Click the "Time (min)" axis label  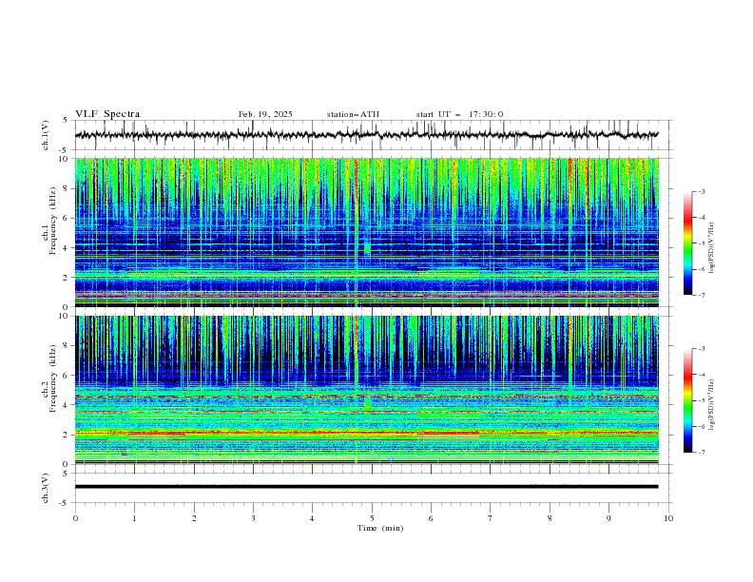[x=380, y=528]
